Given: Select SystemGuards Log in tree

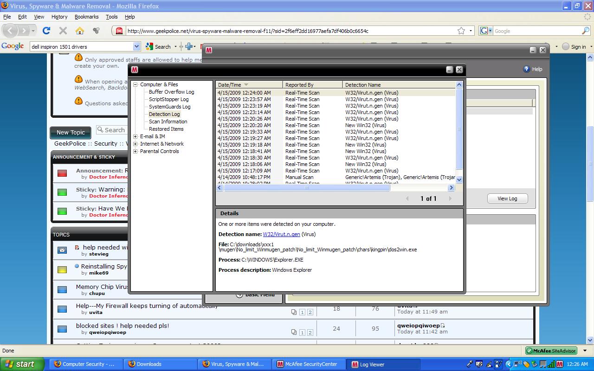Looking at the screenshot, I should pos(169,107).
